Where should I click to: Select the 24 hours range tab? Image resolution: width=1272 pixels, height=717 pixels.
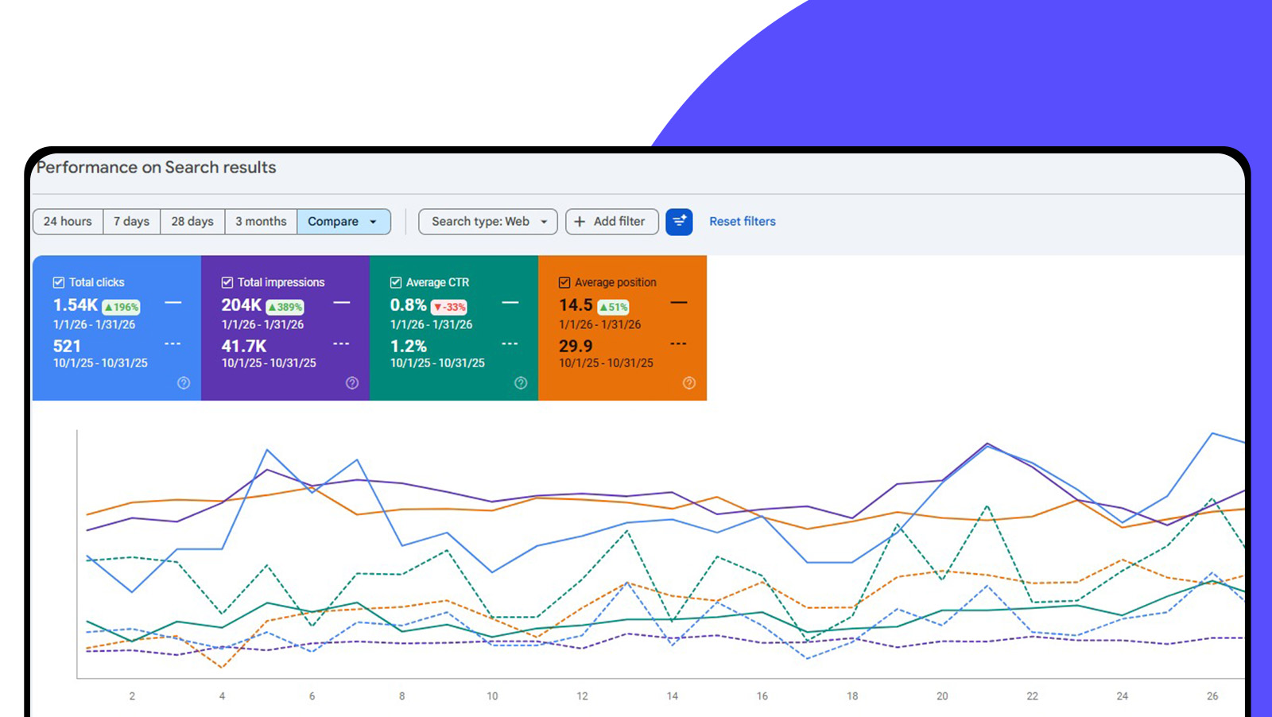pos(68,222)
